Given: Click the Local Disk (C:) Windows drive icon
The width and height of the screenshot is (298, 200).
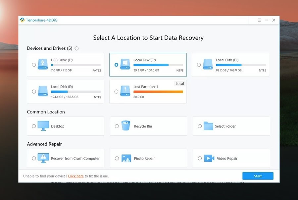Looking at the screenshot, I should pos(125,64).
